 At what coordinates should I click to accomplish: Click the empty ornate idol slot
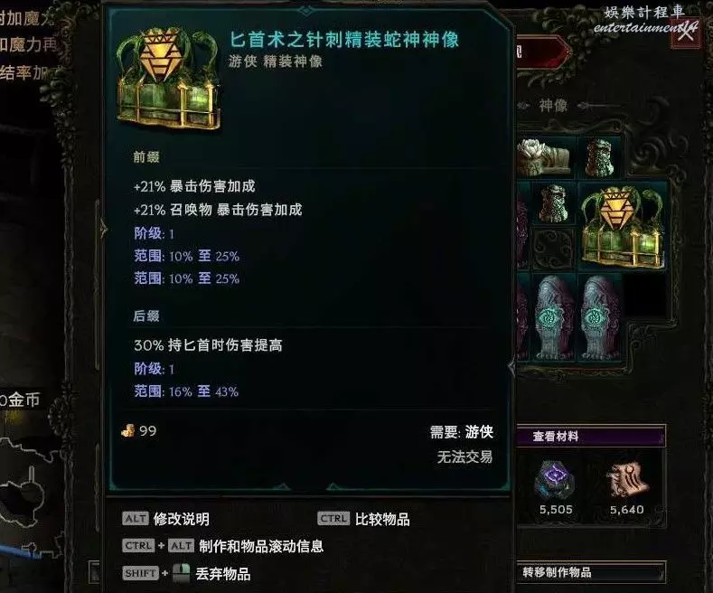coord(554,249)
